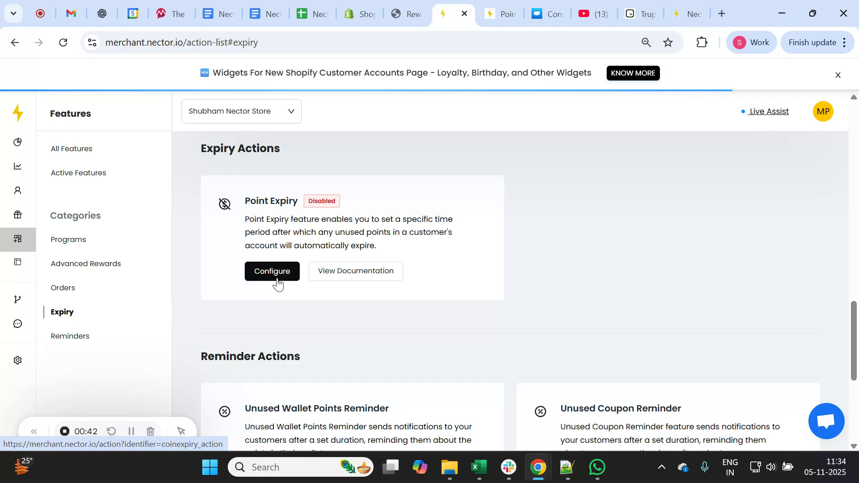Delete the current recording
Image resolution: width=859 pixels, height=483 pixels.
pos(150,431)
